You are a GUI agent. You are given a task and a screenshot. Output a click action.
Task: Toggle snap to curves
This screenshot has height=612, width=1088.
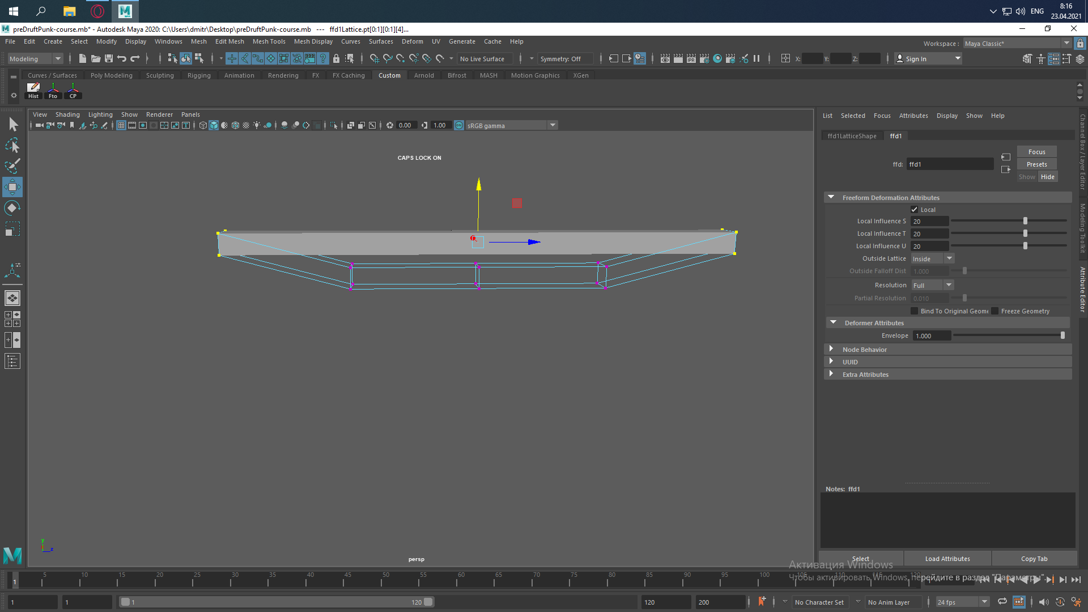click(388, 58)
